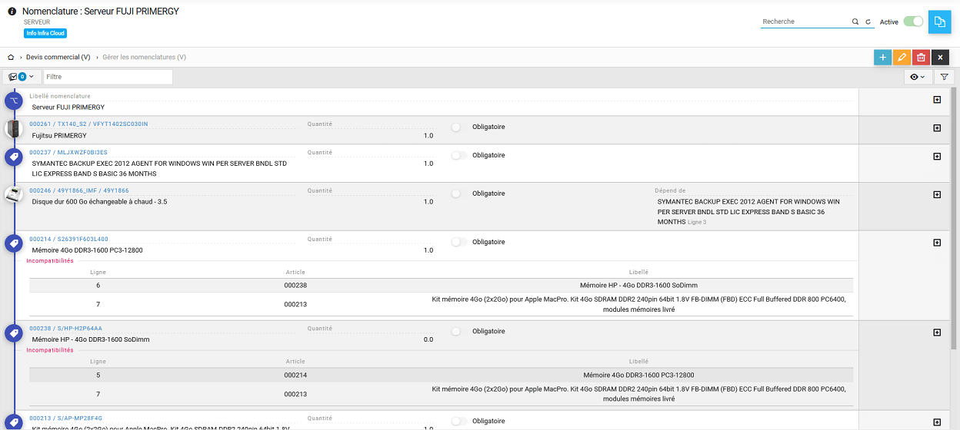The width and height of the screenshot is (960, 430).
Task: Focus the Filtre input field
Action: (108, 77)
